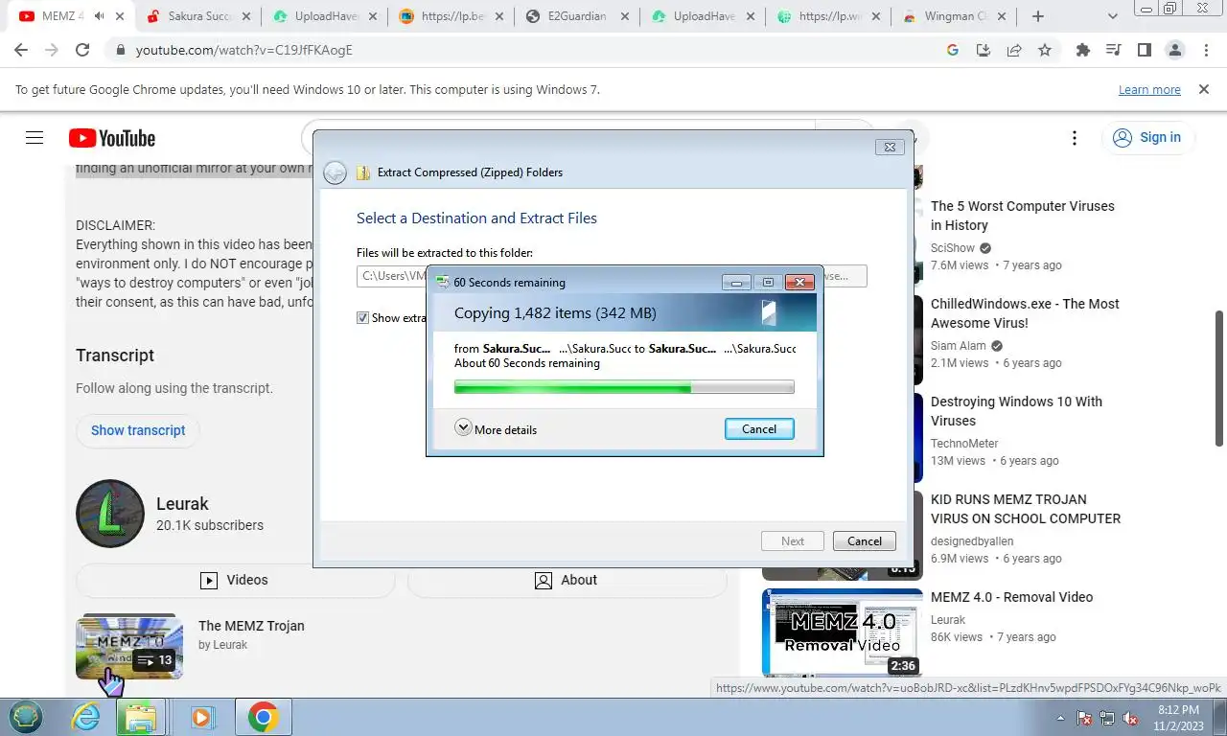Open Windows Explorer from the taskbar
This screenshot has width=1227, height=736.
pyautogui.click(x=141, y=717)
